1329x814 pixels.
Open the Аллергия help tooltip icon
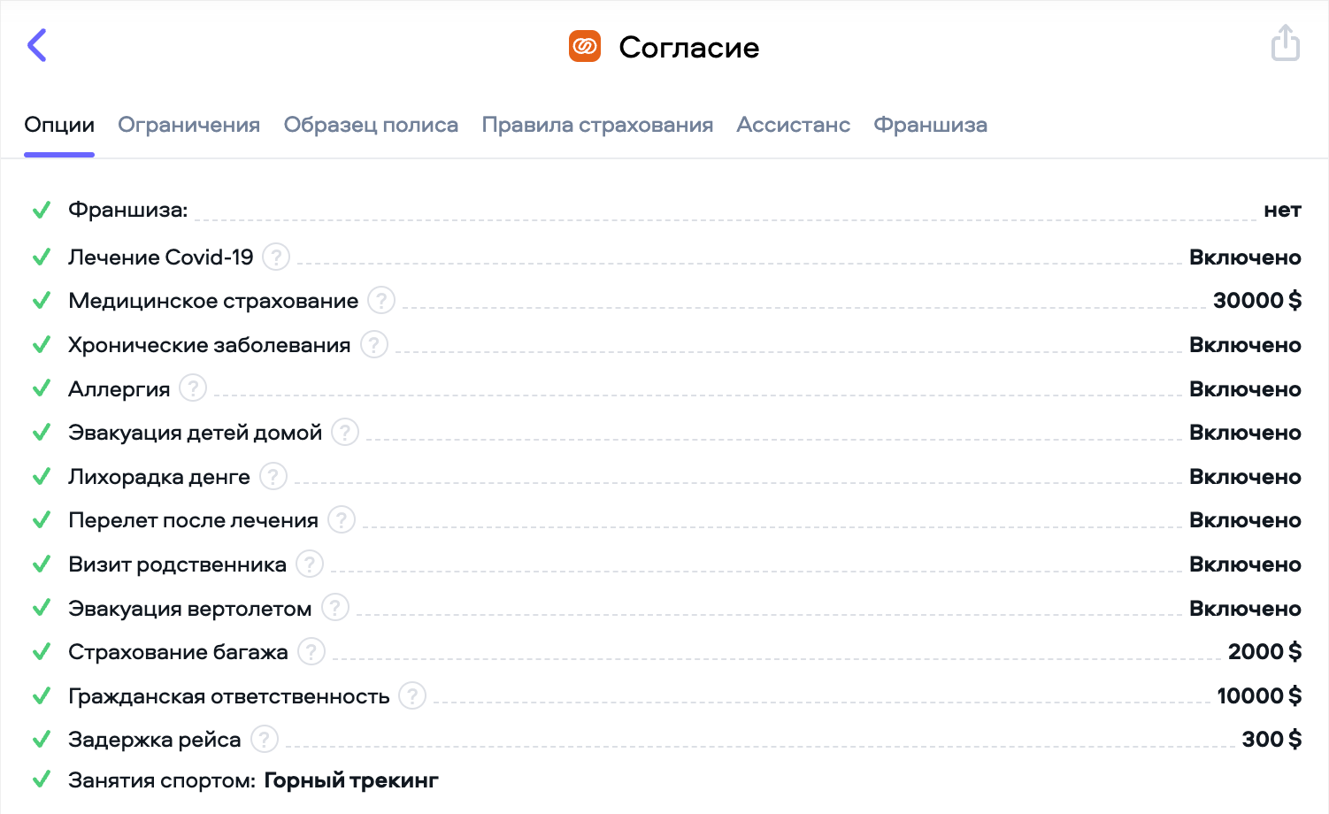point(193,388)
